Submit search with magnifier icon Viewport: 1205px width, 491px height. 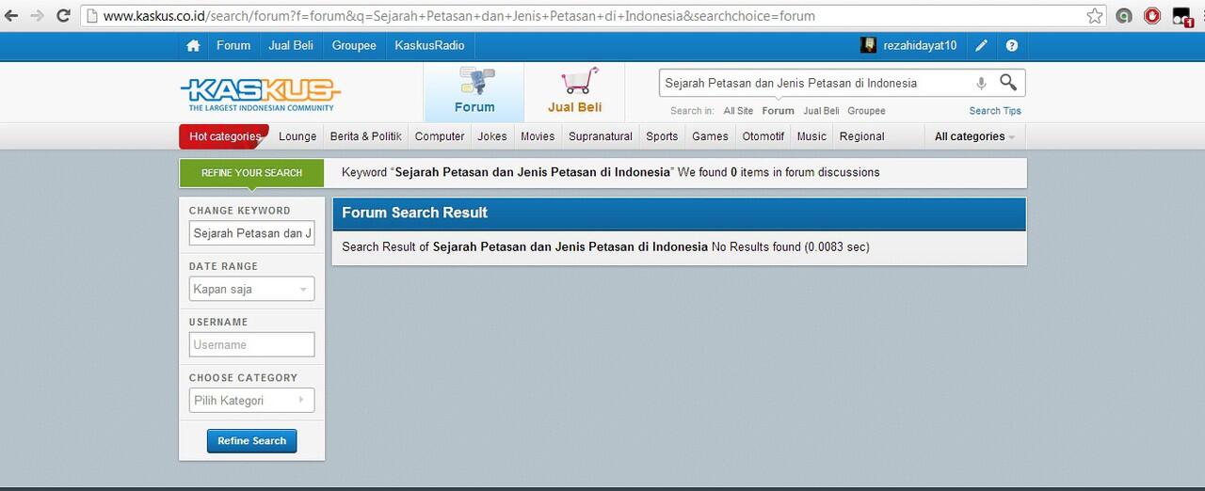pyautogui.click(x=1008, y=83)
